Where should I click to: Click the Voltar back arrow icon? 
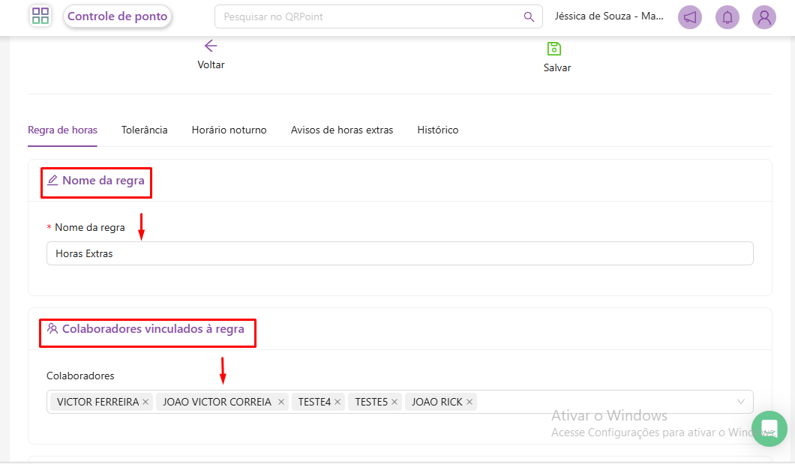211,46
